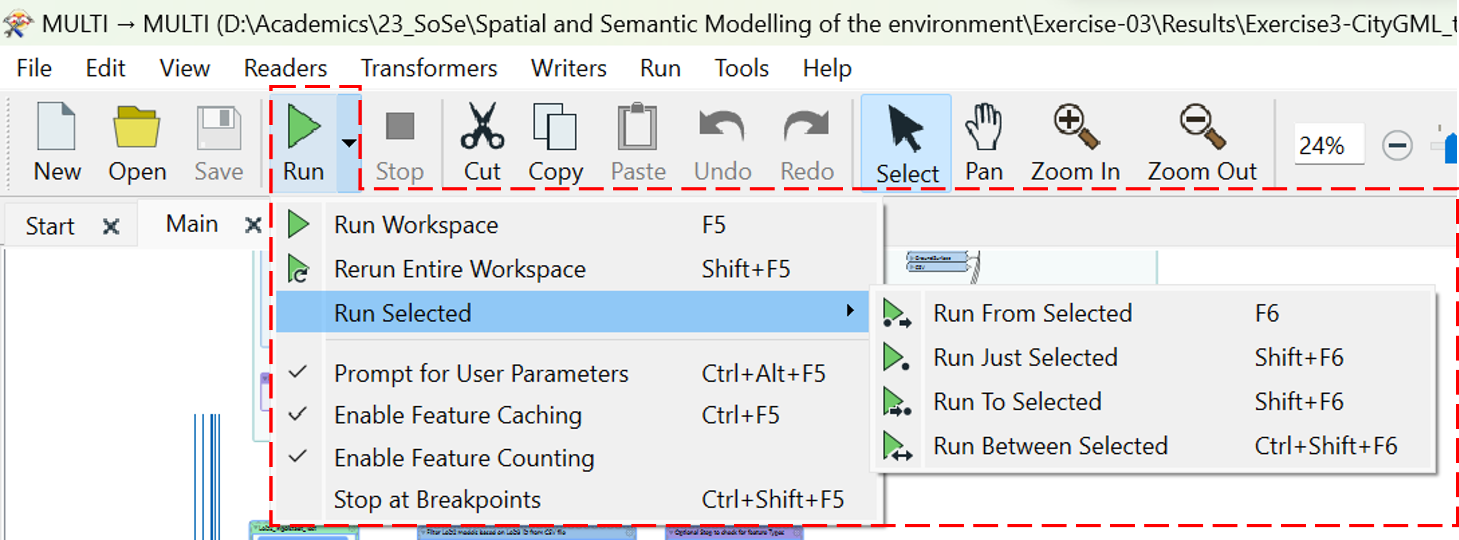
Task: Activate the Select pointer tool
Action: click(906, 143)
